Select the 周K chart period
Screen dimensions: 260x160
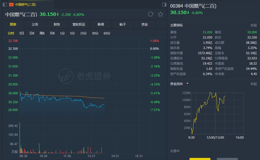tap(42, 33)
